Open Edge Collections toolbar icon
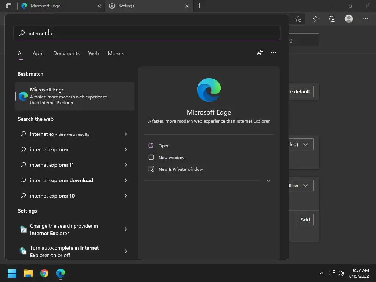 pyautogui.click(x=332, y=19)
